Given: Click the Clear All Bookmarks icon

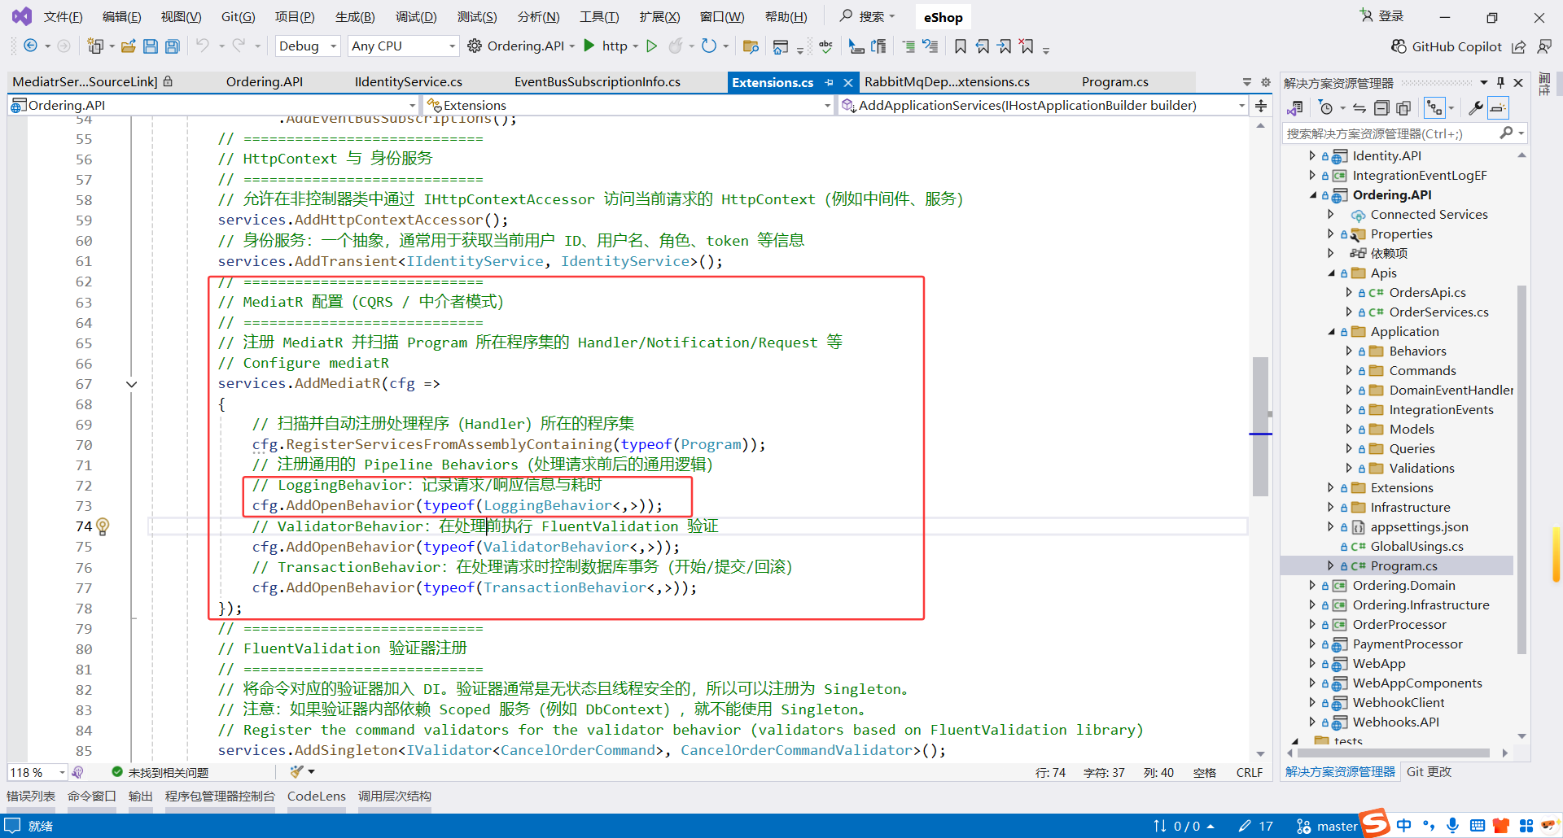Looking at the screenshot, I should tap(1027, 46).
